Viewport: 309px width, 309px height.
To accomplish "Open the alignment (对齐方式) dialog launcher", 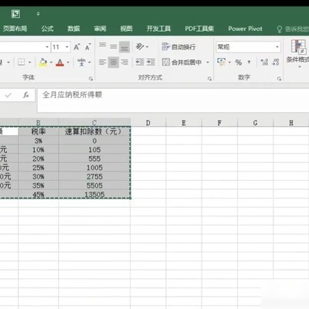I will [x=209, y=79].
